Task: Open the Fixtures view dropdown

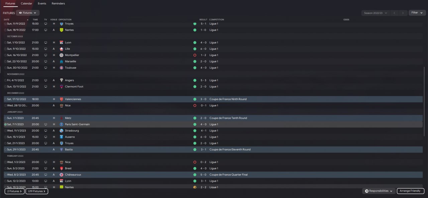Action: pos(27,13)
